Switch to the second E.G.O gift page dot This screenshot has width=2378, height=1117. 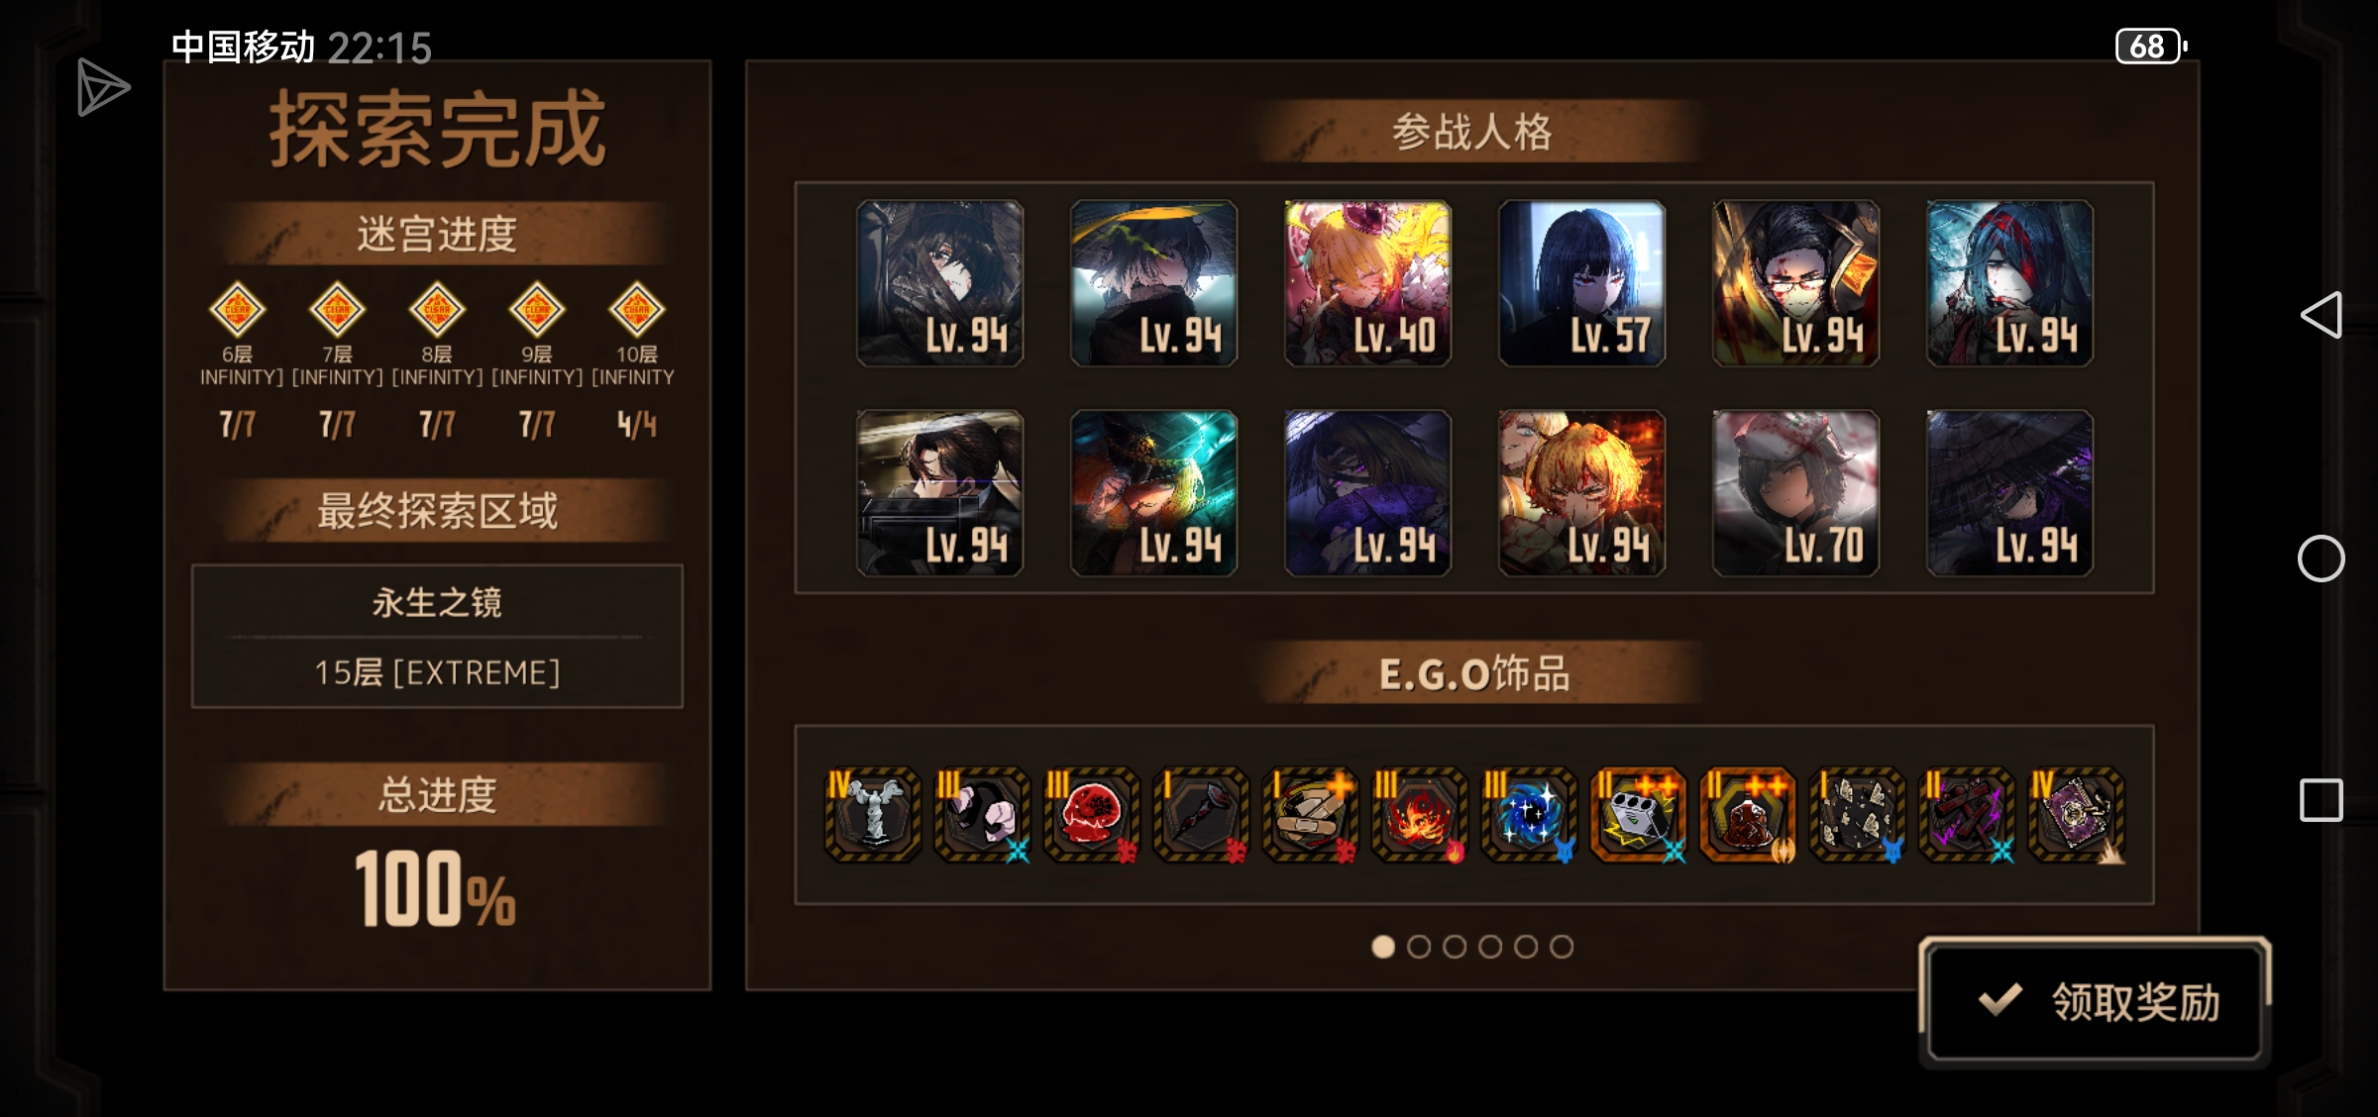click(1419, 947)
